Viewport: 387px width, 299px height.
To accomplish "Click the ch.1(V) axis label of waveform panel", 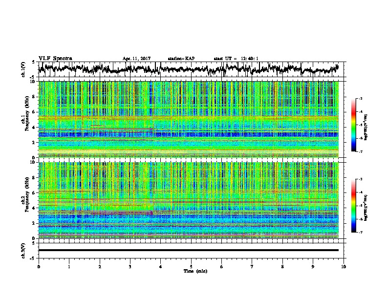I will (23, 69).
